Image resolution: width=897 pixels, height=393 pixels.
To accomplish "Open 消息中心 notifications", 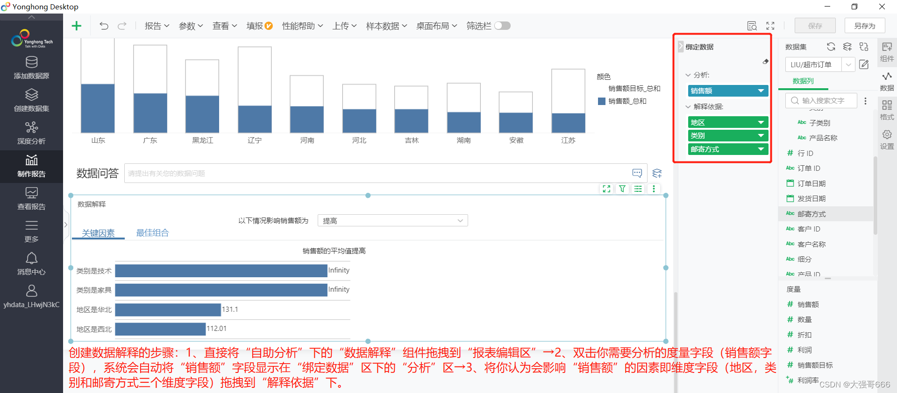I will (x=31, y=264).
